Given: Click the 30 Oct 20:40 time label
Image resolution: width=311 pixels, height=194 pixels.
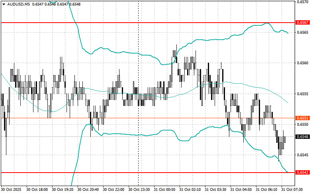Looking at the screenshot, I should point(88,190).
